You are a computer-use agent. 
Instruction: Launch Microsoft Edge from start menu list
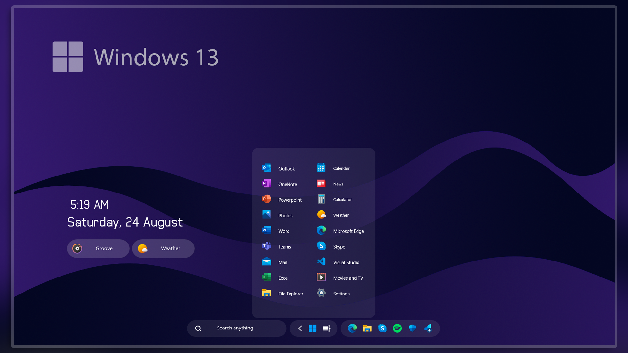340,231
